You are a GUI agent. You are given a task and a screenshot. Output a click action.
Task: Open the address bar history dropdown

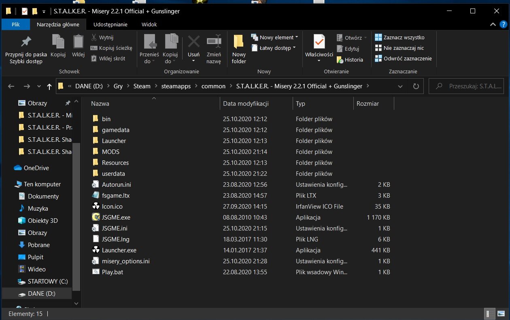tap(400, 86)
